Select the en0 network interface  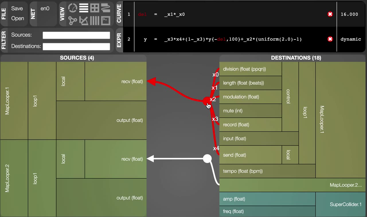click(x=45, y=8)
